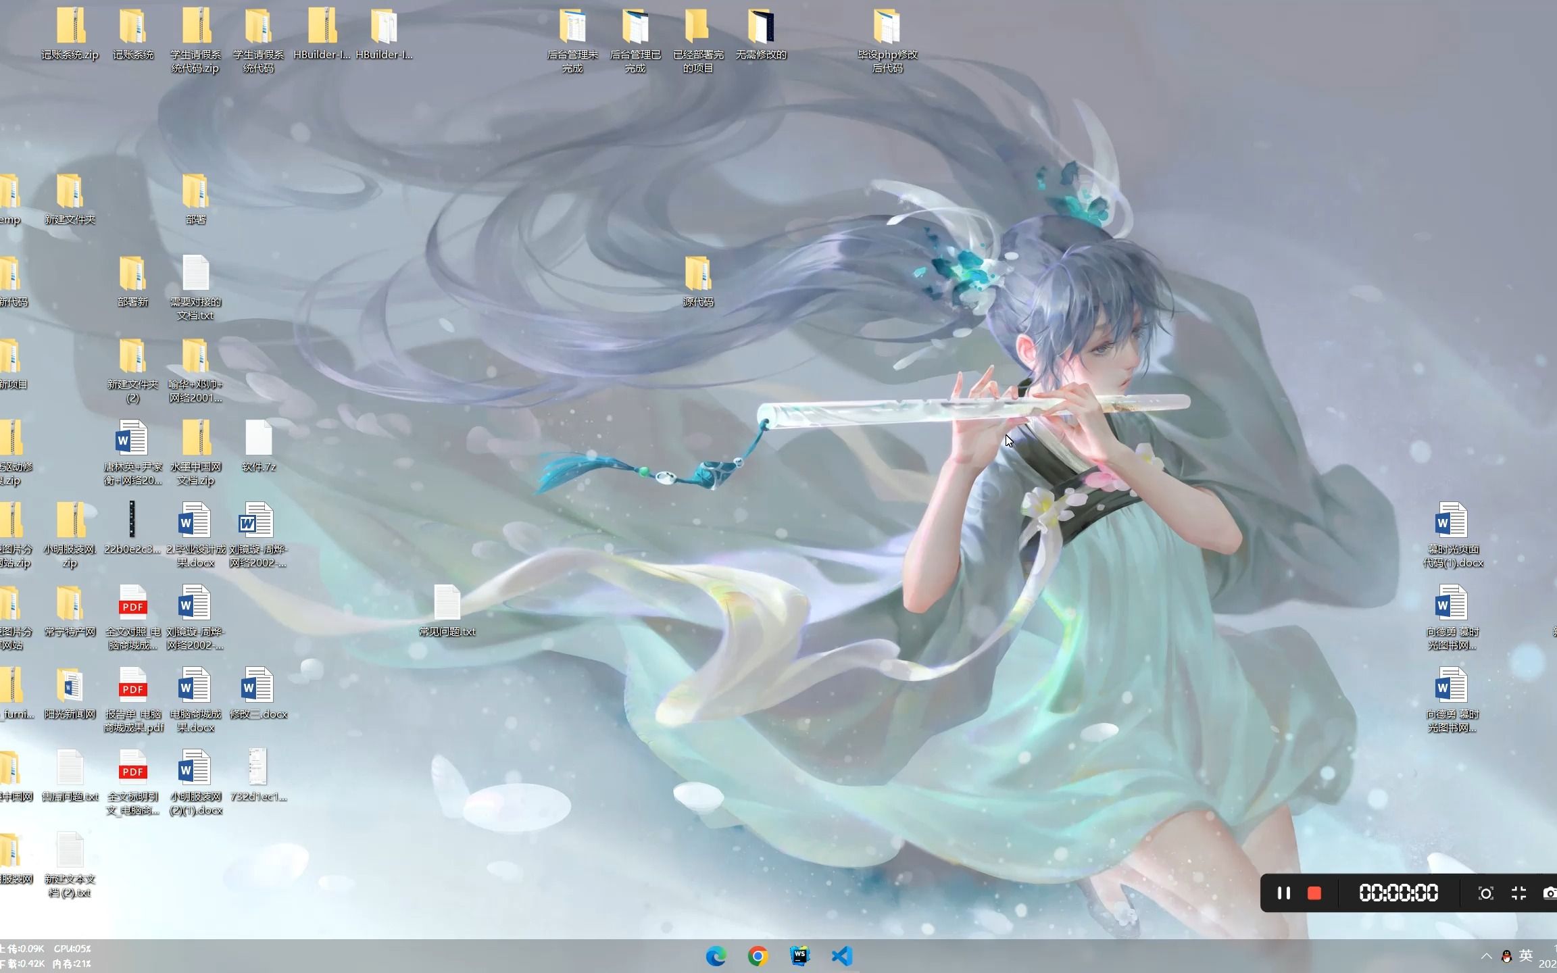Screen dimensions: 1557x973
Task: Switch input method via 英 indicator
Action: pyautogui.click(x=1526, y=955)
